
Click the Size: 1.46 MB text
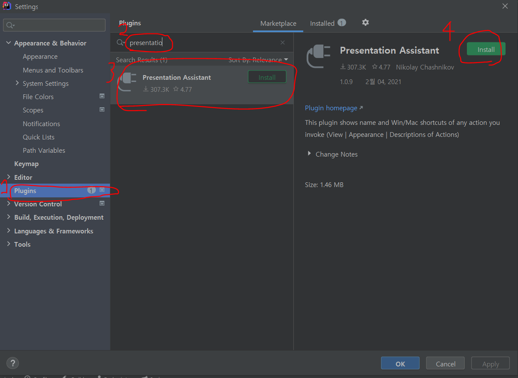324,185
